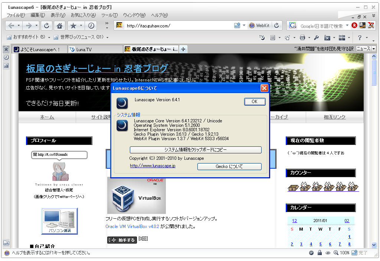Open the 板尾のさぎょーじょー blog title link
The width and height of the screenshot is (380, 261).
point(97,69)
